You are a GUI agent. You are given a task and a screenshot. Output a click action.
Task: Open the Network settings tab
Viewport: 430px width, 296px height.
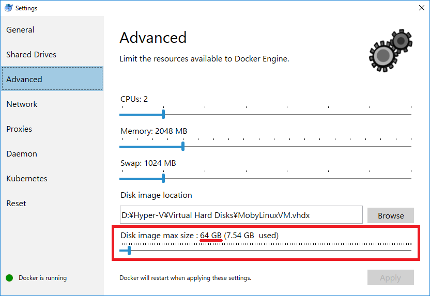(x=22, y=104)
